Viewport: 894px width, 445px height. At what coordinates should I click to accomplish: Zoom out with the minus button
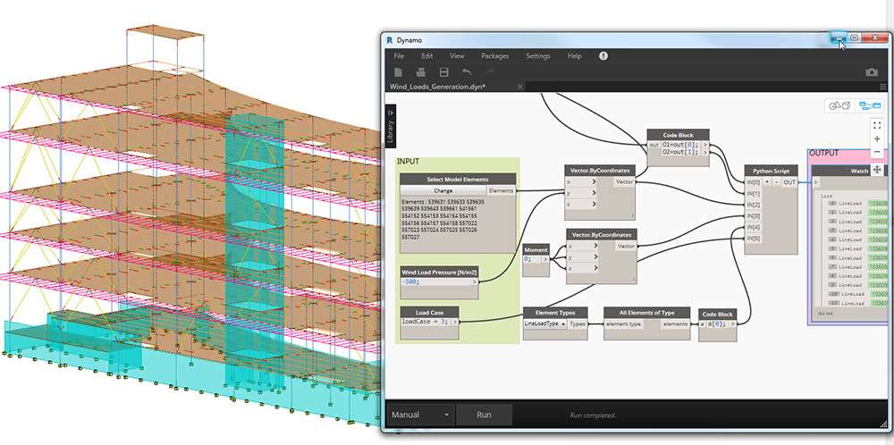[x=877, y=152]
